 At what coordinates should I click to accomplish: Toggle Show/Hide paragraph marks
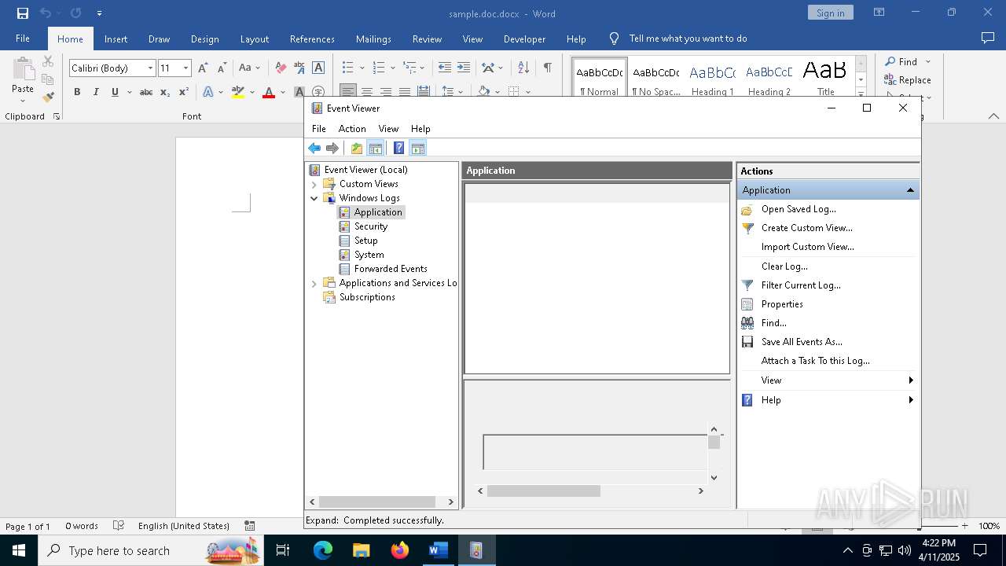[547, 68]
